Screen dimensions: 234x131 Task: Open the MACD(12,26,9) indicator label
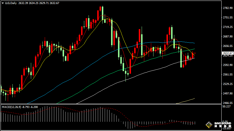click(x=12, y=107)
